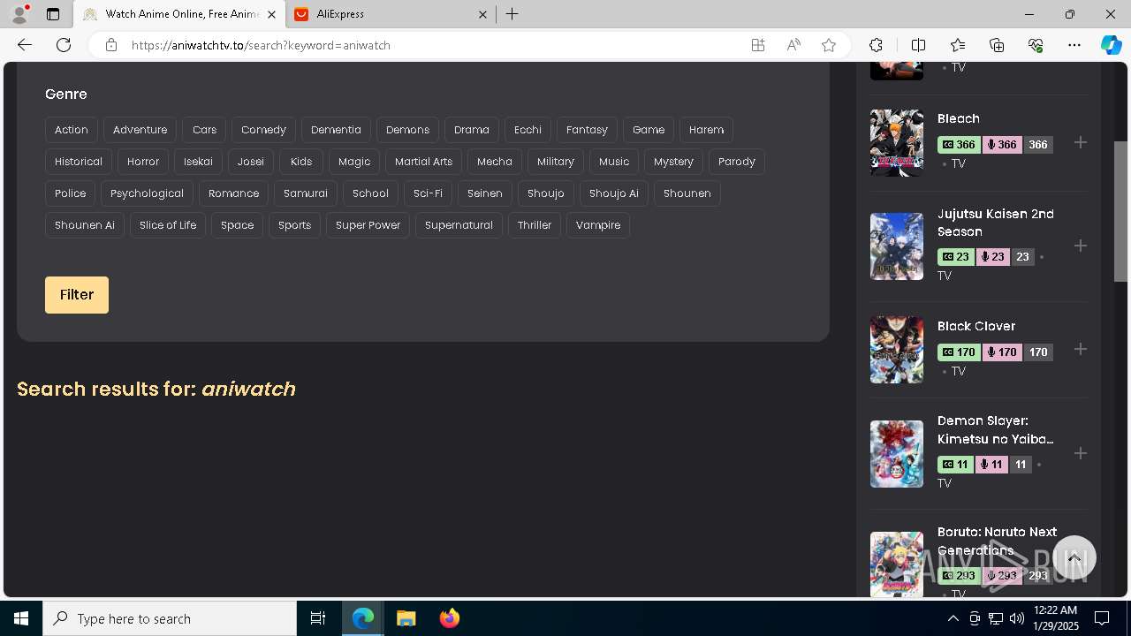Toggle the Fantasy genre filter
This screenshot has height=636, width=1131.
[587, 130]
